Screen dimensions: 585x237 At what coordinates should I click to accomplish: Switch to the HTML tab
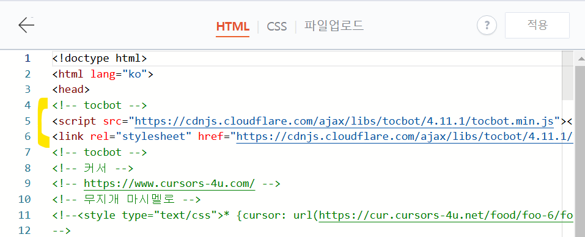(232, 26)
